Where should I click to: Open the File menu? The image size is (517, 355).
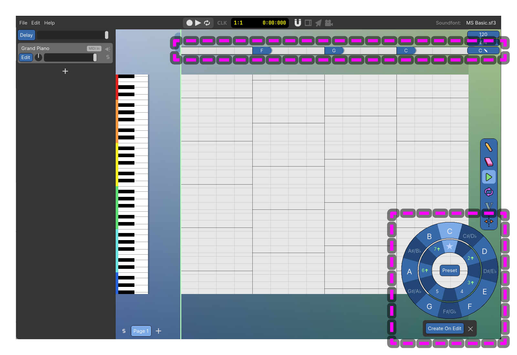23,23
